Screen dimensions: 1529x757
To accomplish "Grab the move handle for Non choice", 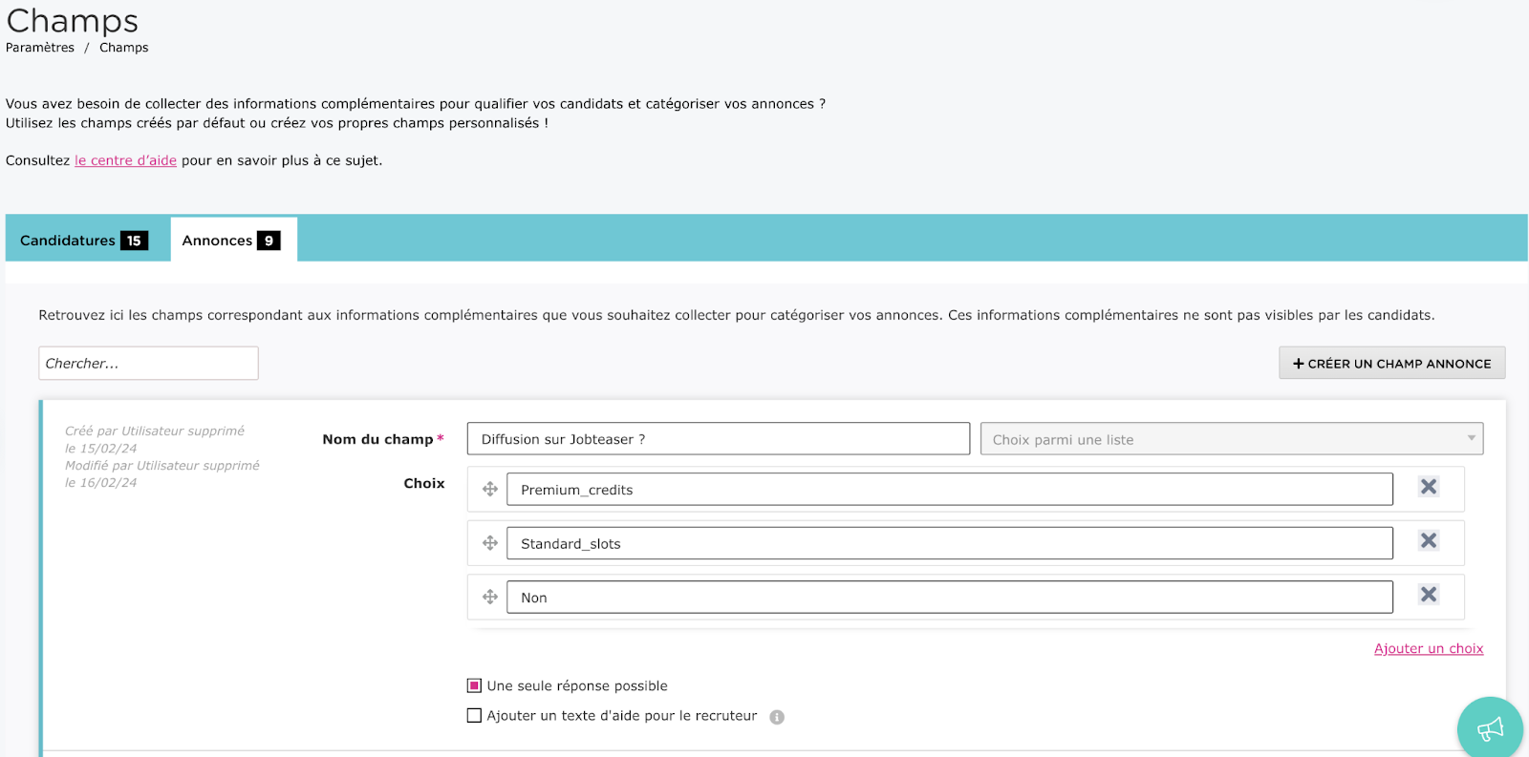I will click(x=490, y=597).
